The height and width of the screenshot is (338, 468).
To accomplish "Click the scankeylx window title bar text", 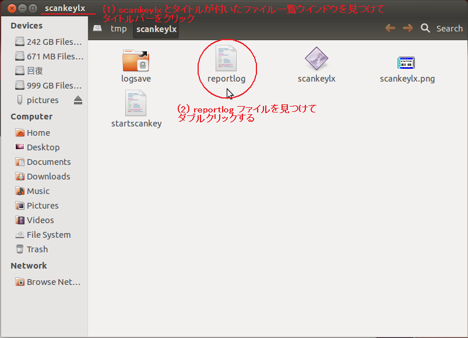I will point(65,8).
